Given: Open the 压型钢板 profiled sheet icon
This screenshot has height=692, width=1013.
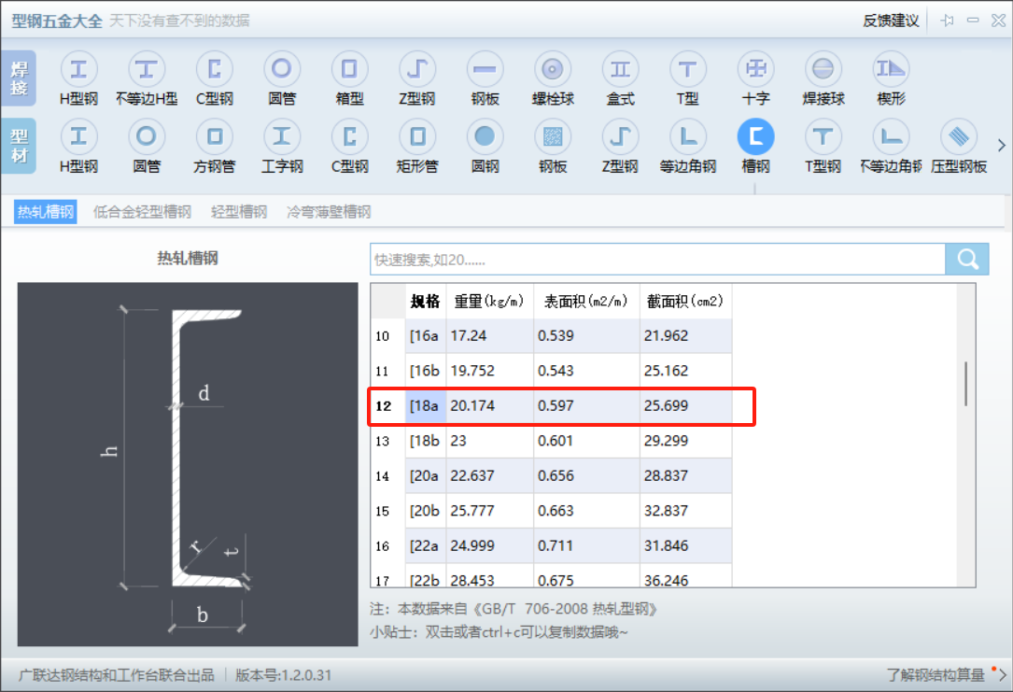Looking at the screenshot, I should click(x=959, y=136).
